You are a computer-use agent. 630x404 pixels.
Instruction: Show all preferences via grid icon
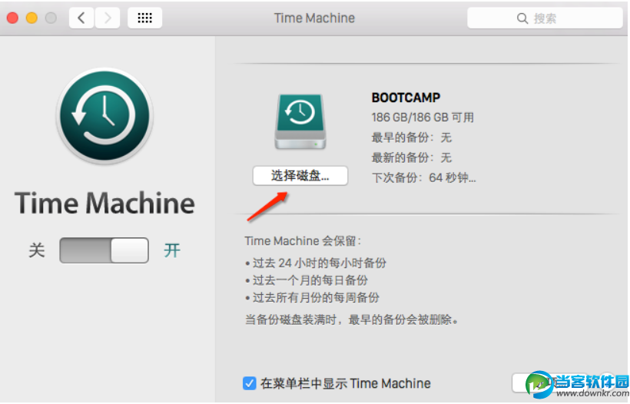point(144,18)
